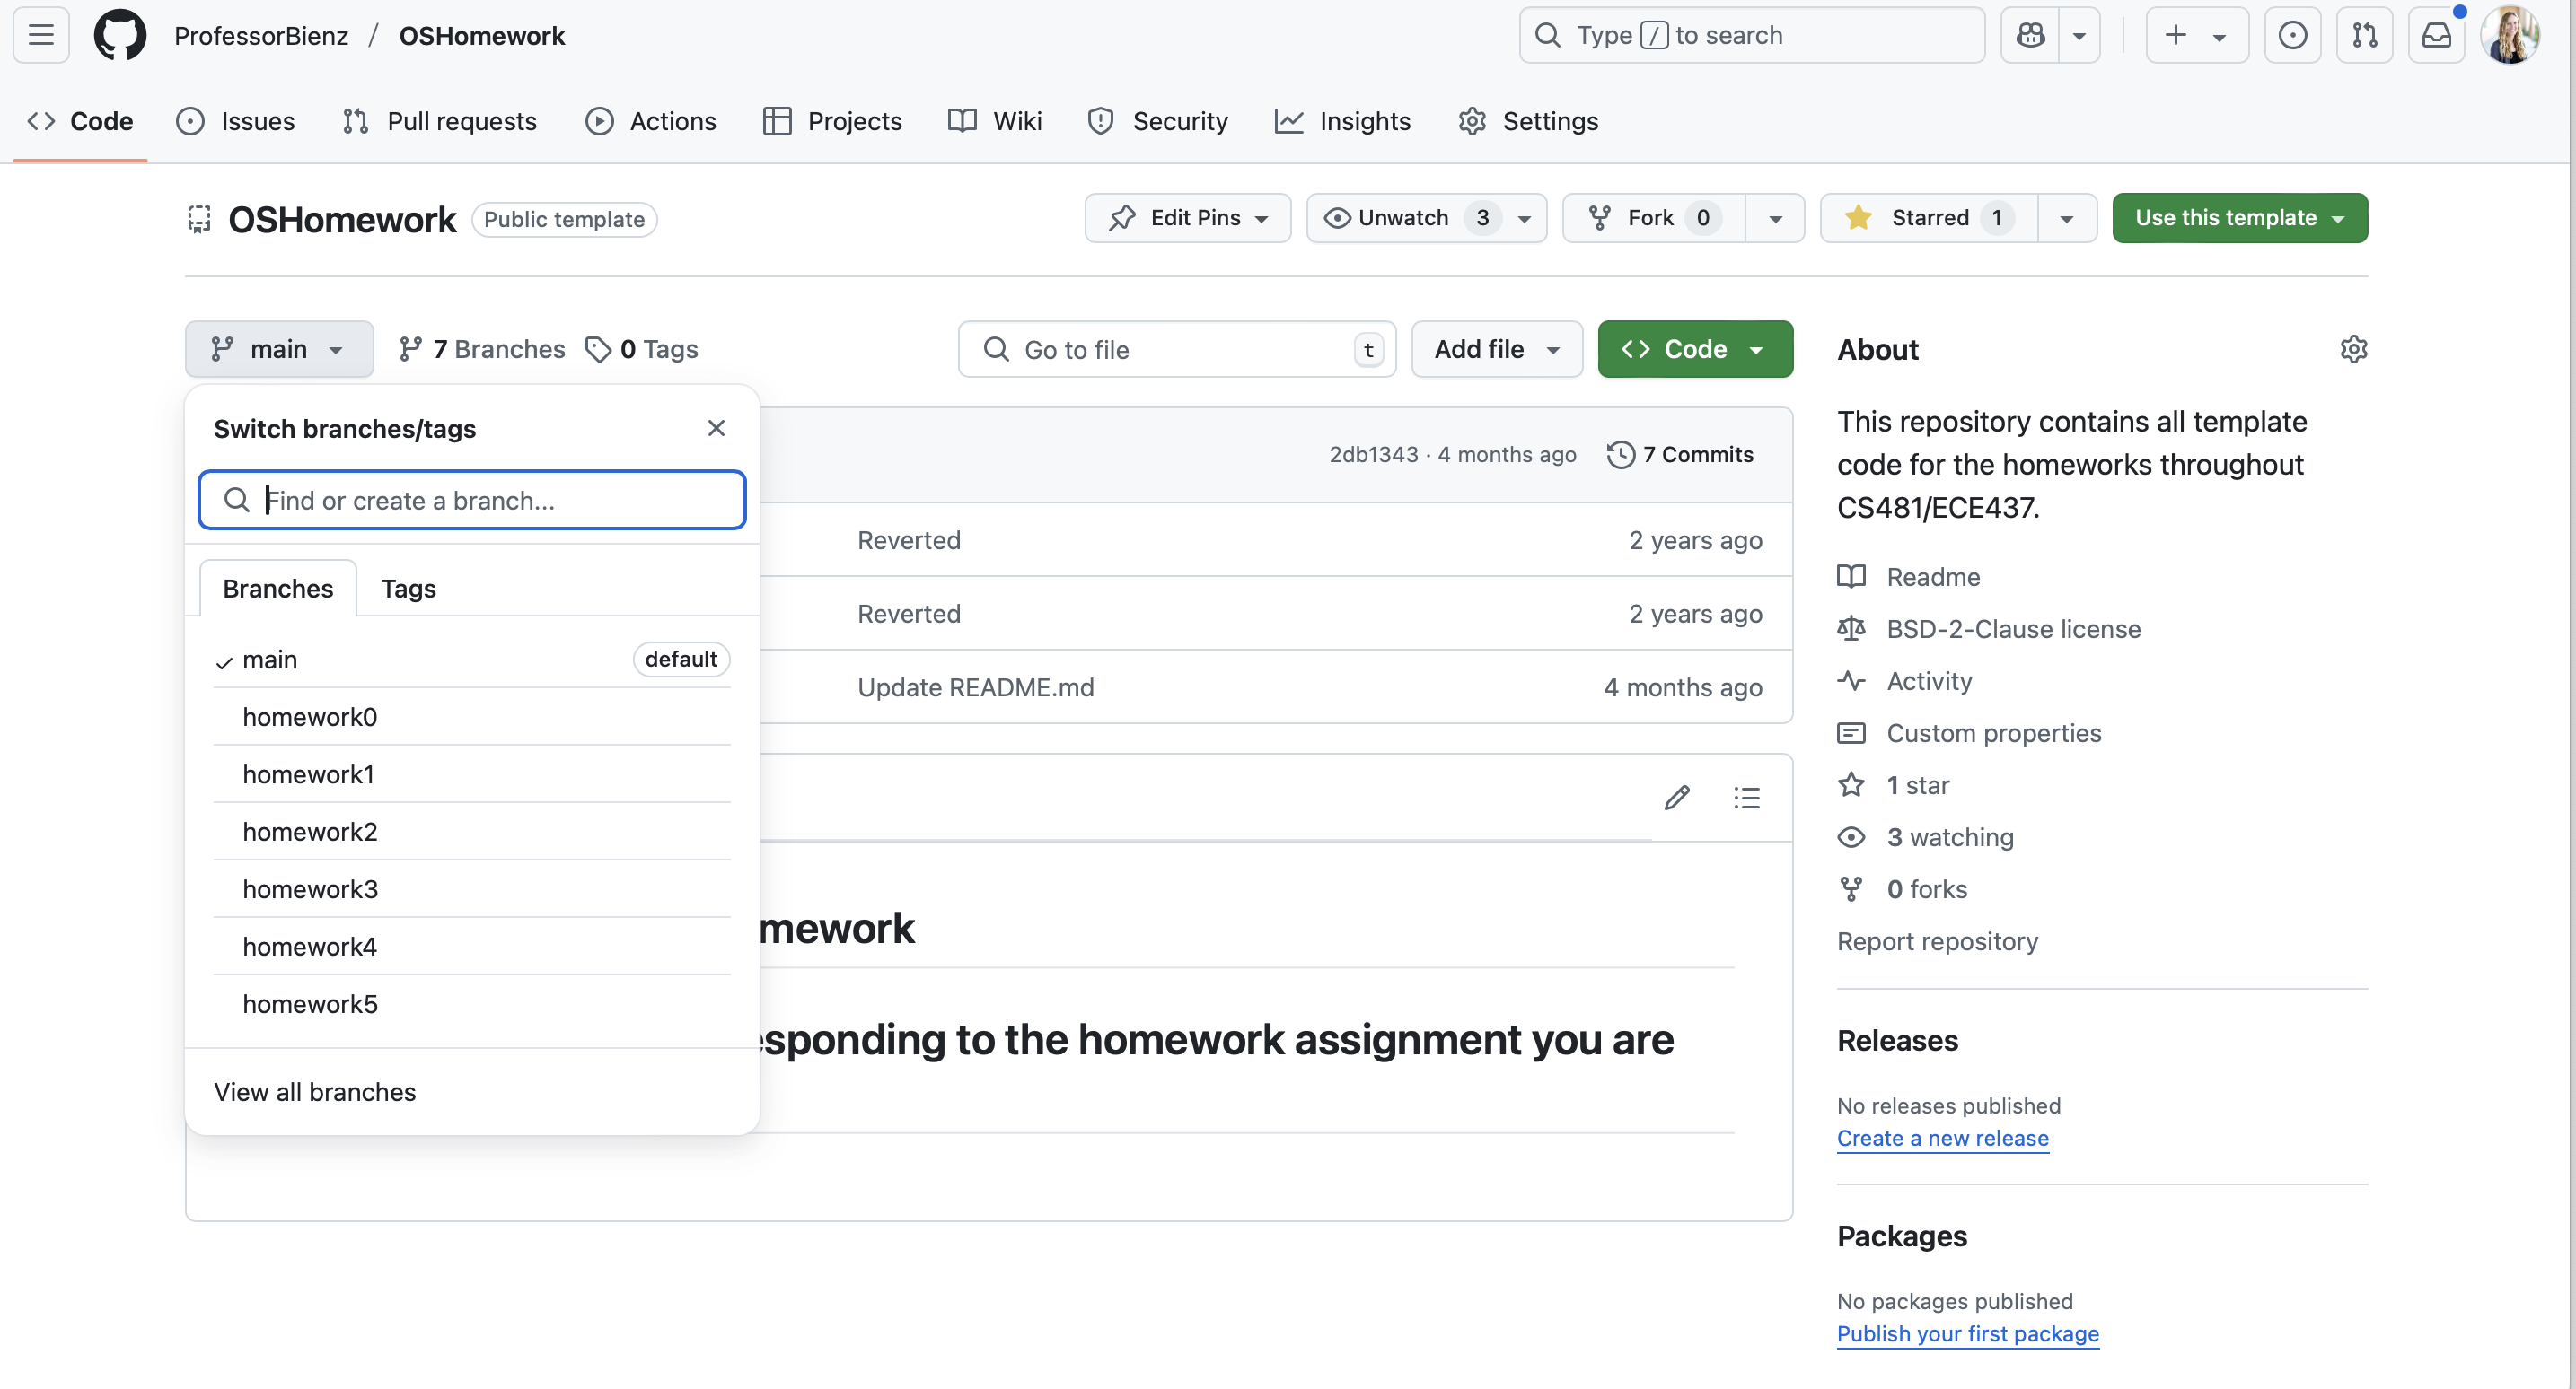Expand the Use this template dropdown

tap(2239, 218)
